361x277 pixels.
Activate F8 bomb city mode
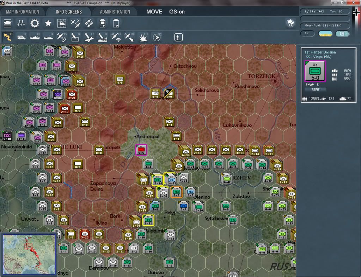pos(103,37)
